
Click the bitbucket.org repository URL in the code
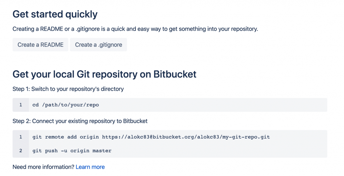pyautogui.click(x=186, y=137)
